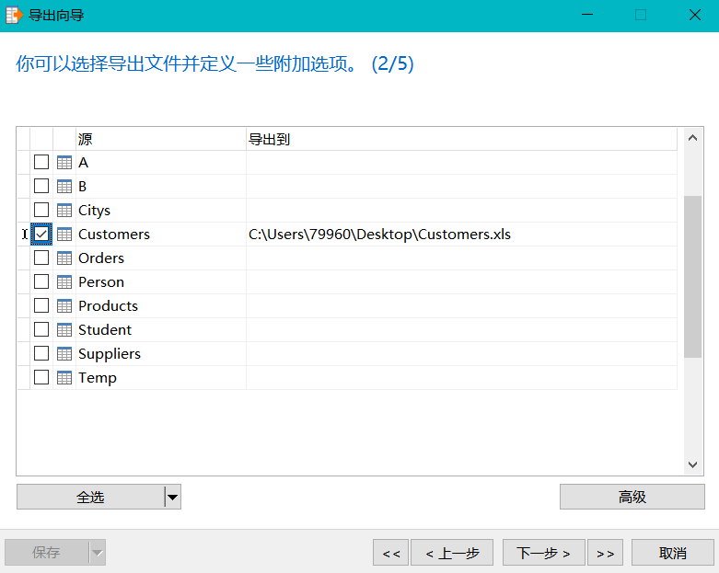Select the Temp table icon
This screenshot has width=719, height=573.
pos(64,378)
